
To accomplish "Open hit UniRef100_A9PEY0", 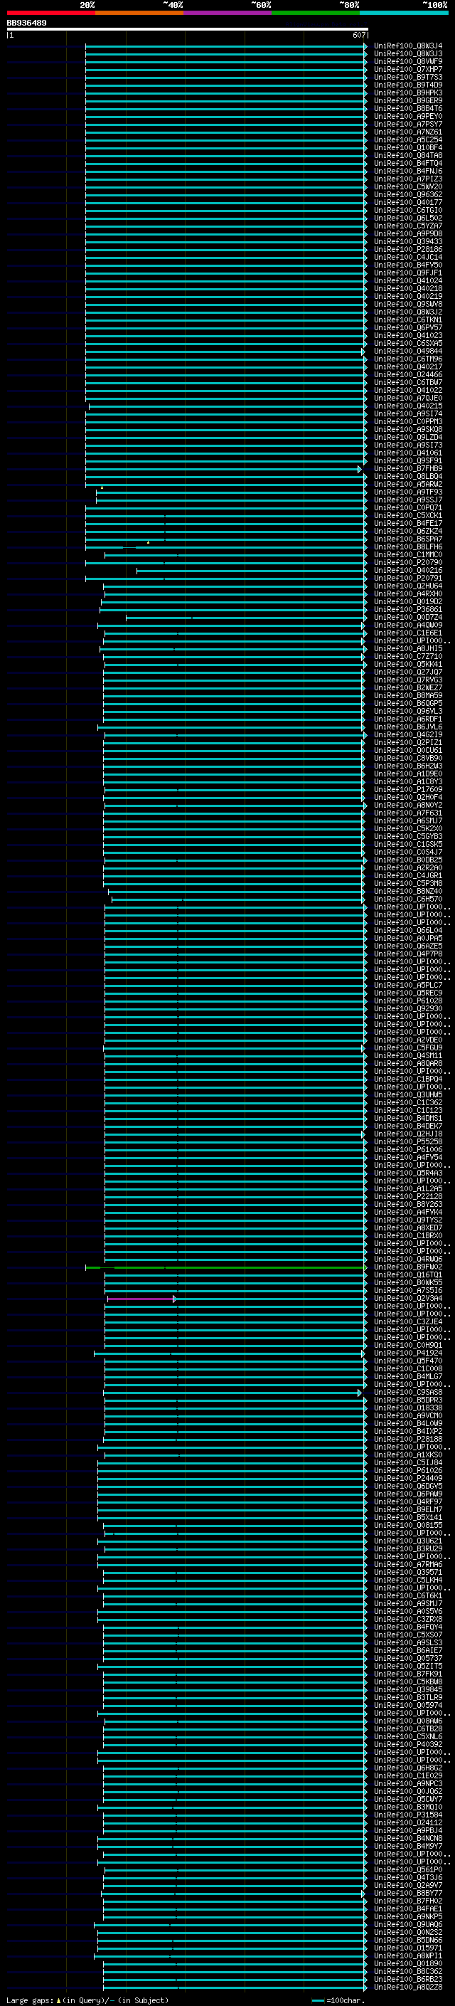I will pyautogui.click(x=408, y=116).
